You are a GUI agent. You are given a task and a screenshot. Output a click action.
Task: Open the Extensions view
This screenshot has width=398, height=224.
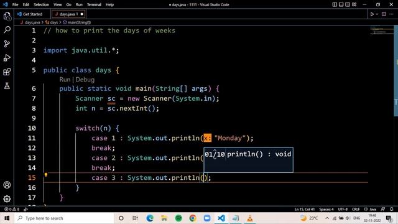click(x=7, y=72)
